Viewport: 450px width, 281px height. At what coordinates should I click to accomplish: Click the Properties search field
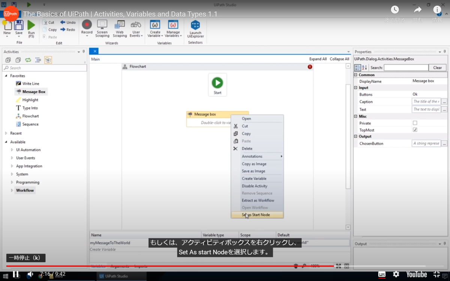click(x=406, y=68)
